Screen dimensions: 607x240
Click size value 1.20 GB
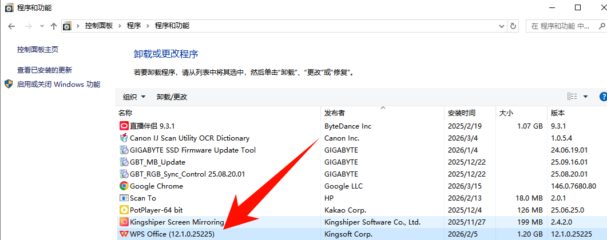click(x=530, y=234)
